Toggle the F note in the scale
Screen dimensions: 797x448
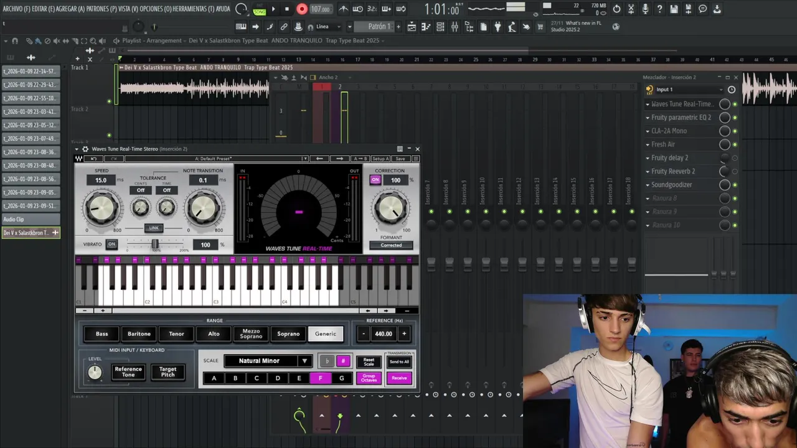pos(321,378)
